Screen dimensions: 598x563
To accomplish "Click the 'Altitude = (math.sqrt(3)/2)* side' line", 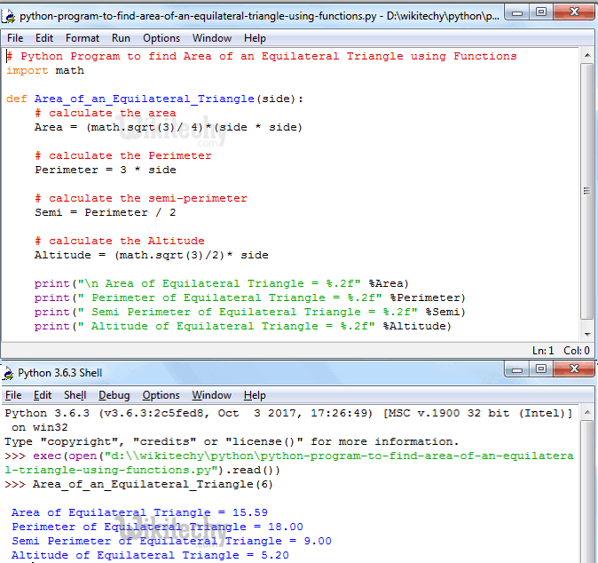I will (x=152, y=255).
